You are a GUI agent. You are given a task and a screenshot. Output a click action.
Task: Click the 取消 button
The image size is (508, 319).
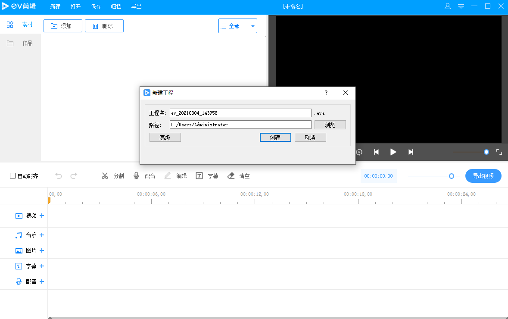[x=310, y=138]
